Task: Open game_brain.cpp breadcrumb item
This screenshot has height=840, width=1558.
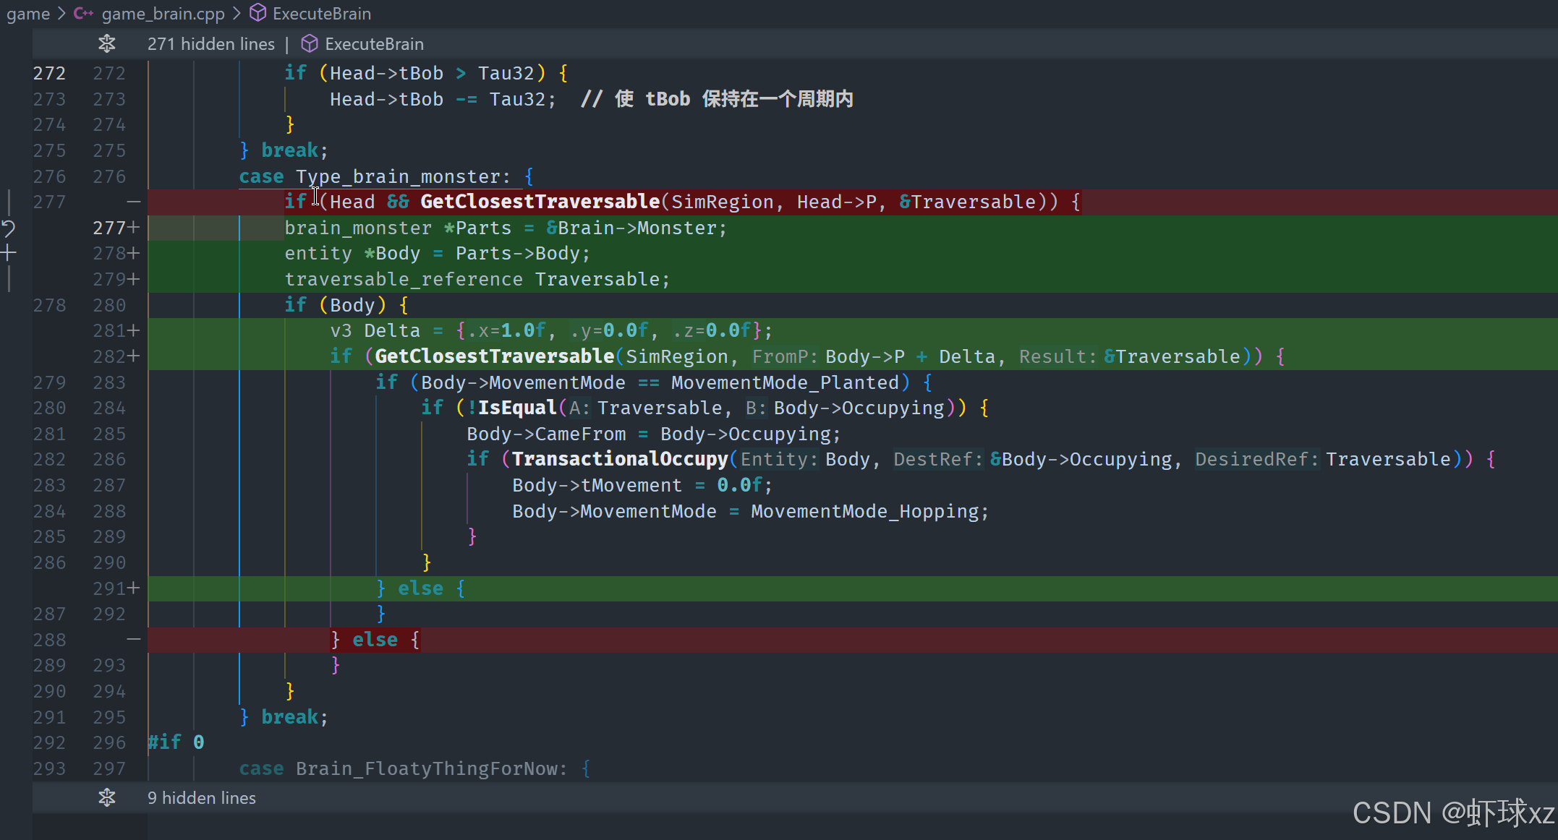Action: (163, 13)
